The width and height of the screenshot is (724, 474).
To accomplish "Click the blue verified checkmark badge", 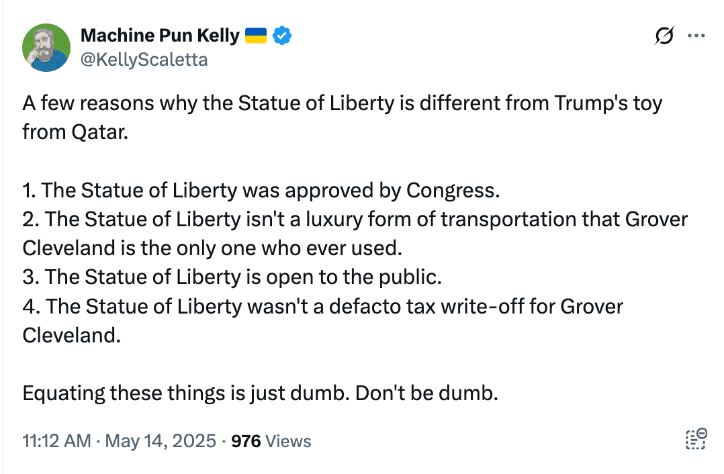I will pos(281,36).
